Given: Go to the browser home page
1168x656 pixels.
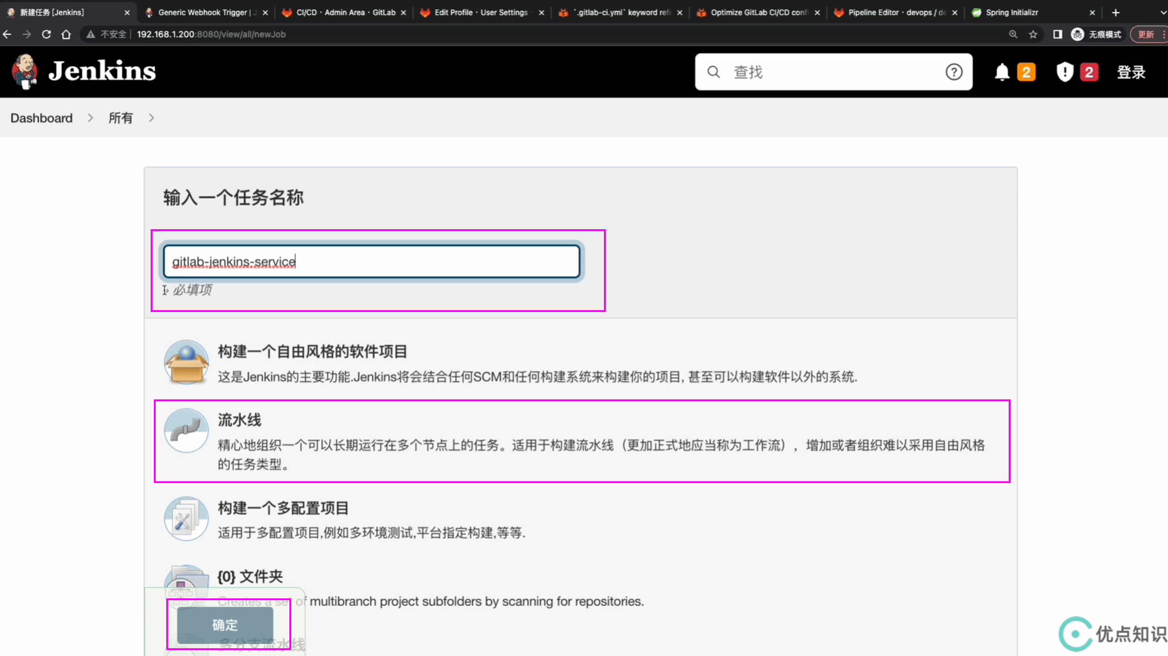Looking at the screenshot, I should point(66,34).
